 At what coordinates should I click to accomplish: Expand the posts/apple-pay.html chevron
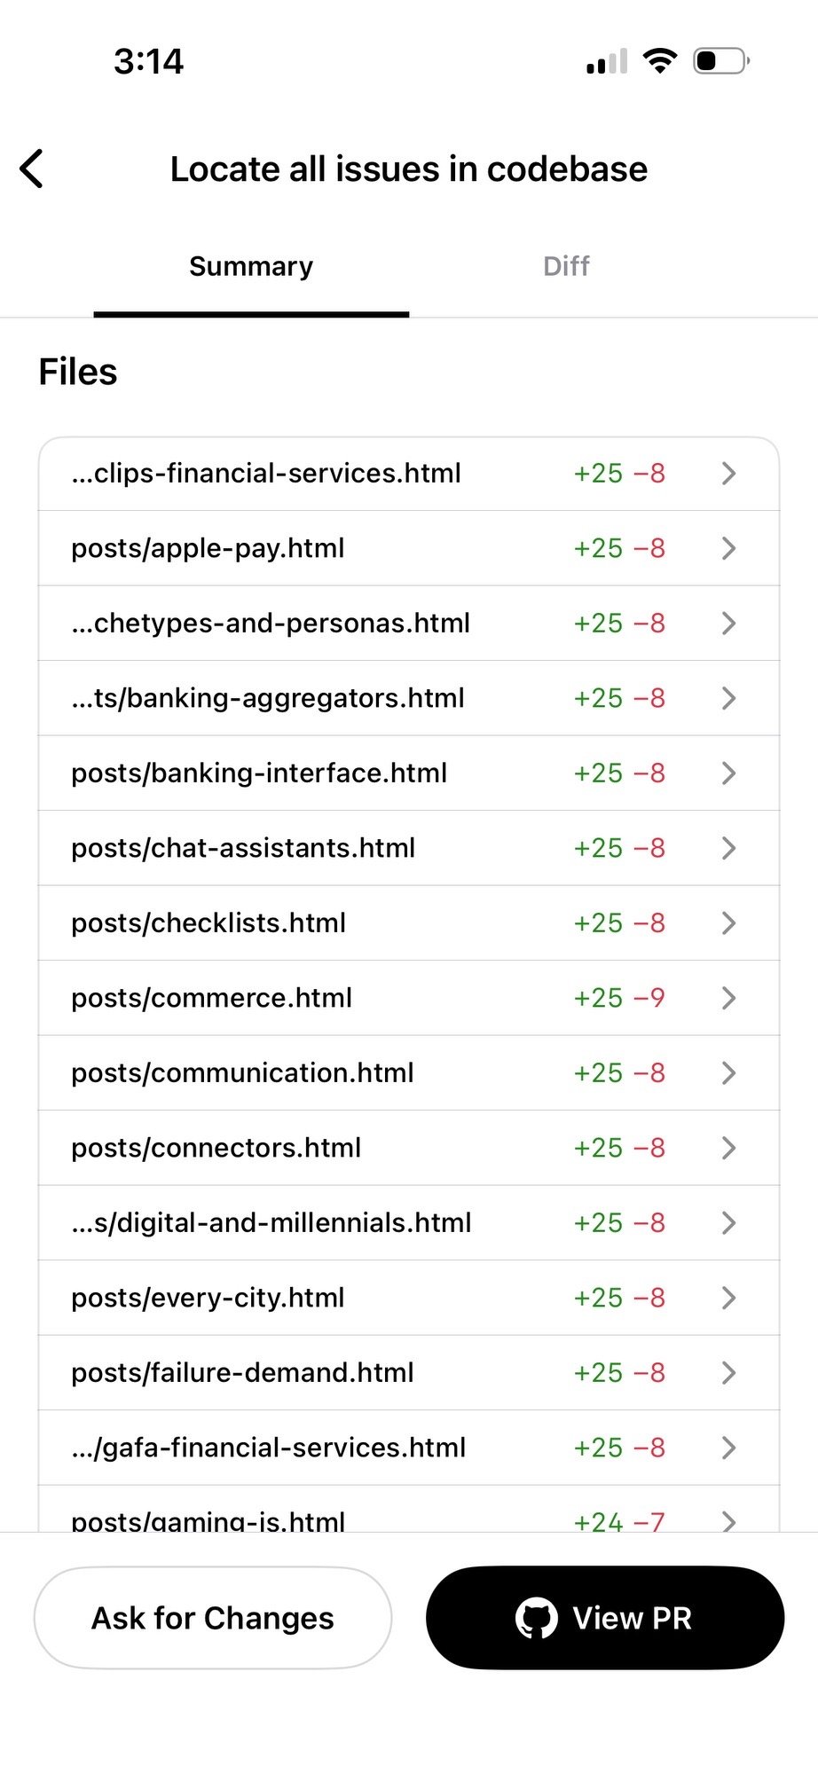728,548
